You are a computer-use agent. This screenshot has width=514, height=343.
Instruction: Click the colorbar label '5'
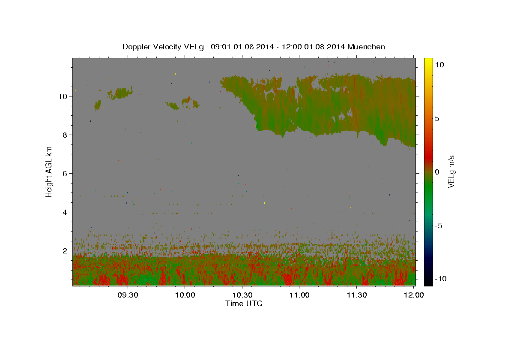pos(436,118)
